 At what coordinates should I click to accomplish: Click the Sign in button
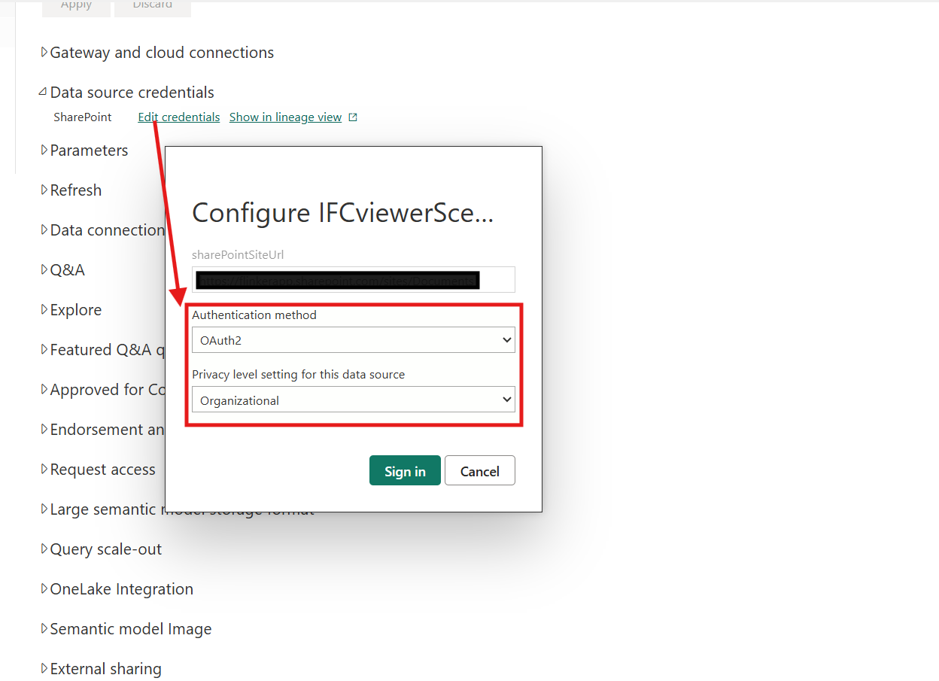click(x=405, y=470)
